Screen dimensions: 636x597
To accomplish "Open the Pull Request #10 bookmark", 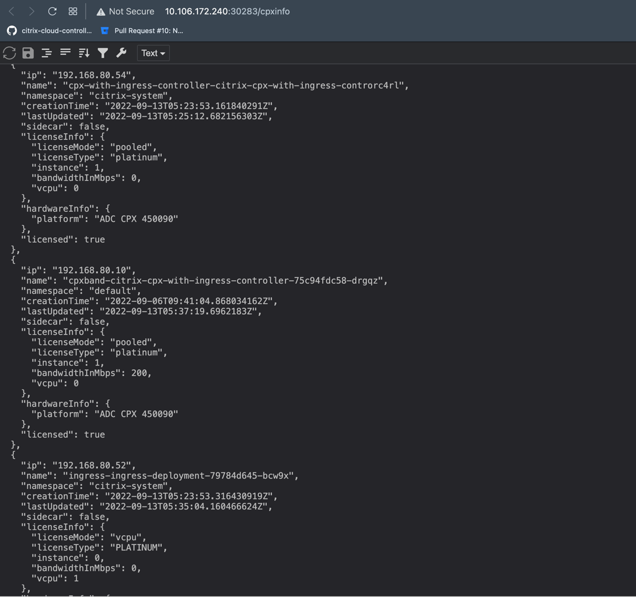I will point(142,31).
